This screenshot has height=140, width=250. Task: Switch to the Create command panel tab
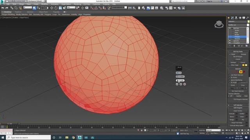pyautogui.click(x=229, y=18)
